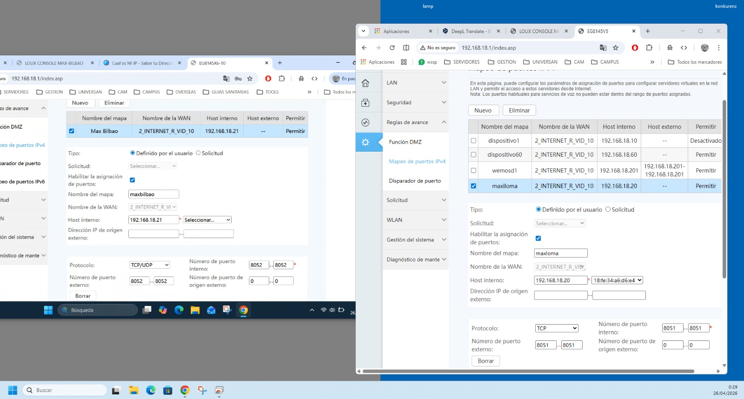
Task: Select the advanced settings gear icon
Action: pos(365,142)
